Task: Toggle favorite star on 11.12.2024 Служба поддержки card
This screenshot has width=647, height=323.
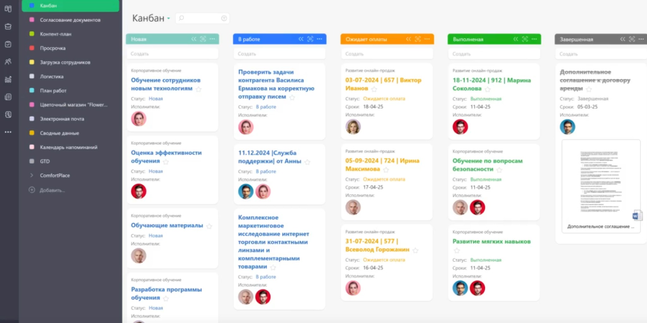Action: [x=307, y=162]
